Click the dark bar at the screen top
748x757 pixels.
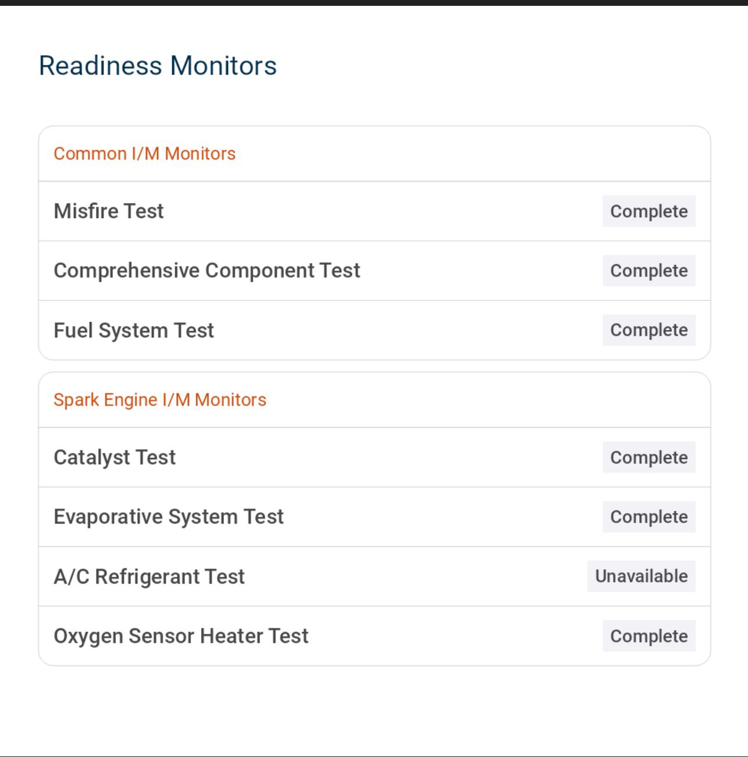[x=374, y=2]
